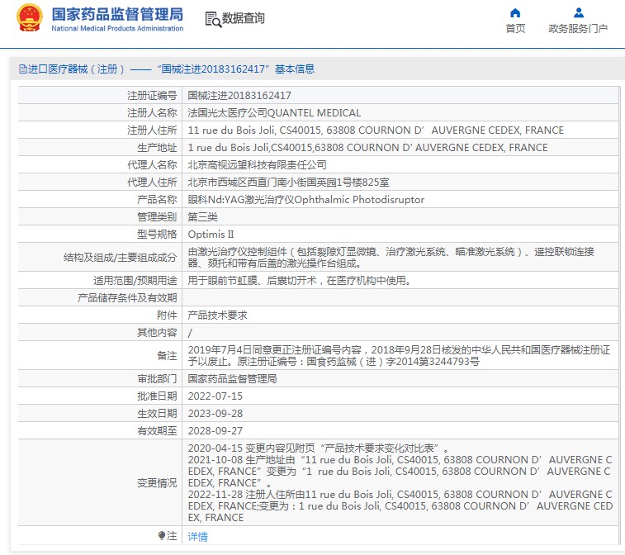Click the 生效日期 row label

click(x=157, y=414)
